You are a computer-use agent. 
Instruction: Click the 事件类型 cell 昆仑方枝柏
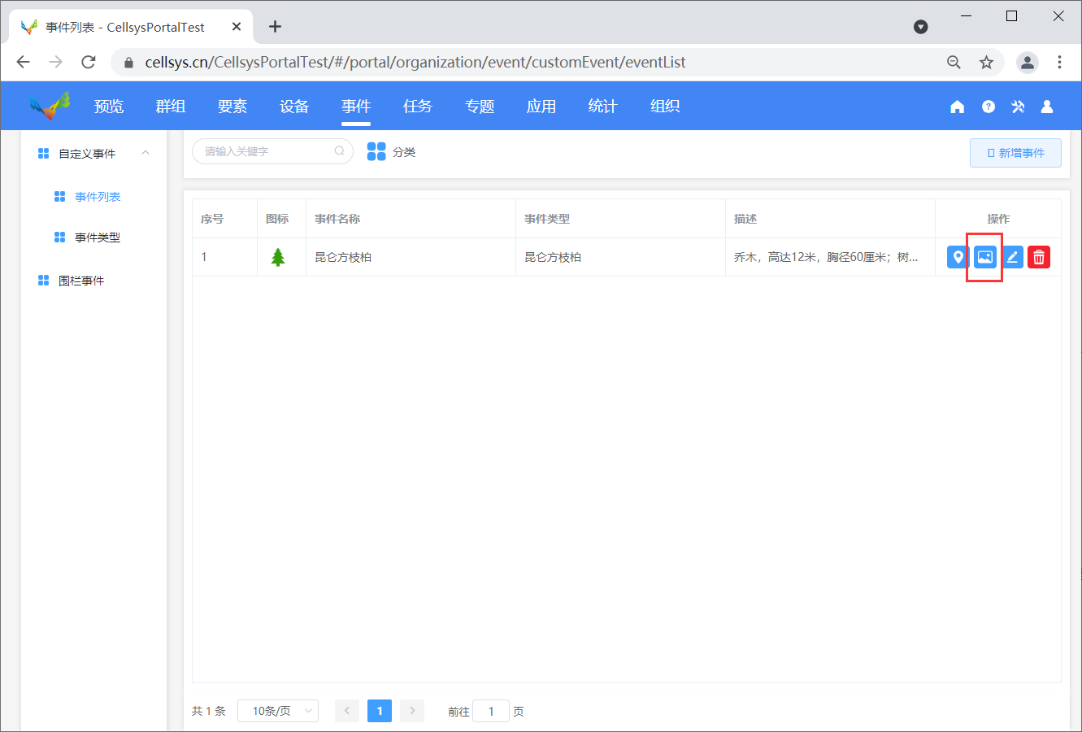click(x=553, y=257)
